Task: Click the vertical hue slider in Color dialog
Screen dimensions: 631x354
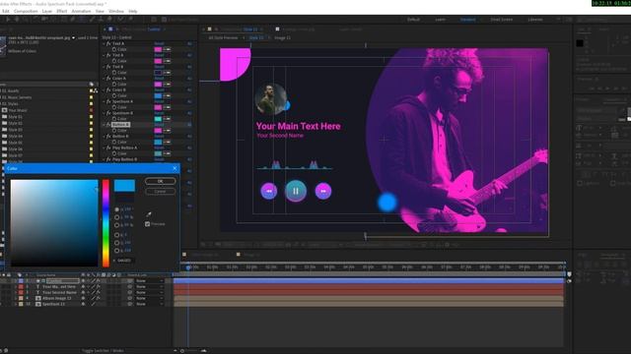Action: point(105,223)
